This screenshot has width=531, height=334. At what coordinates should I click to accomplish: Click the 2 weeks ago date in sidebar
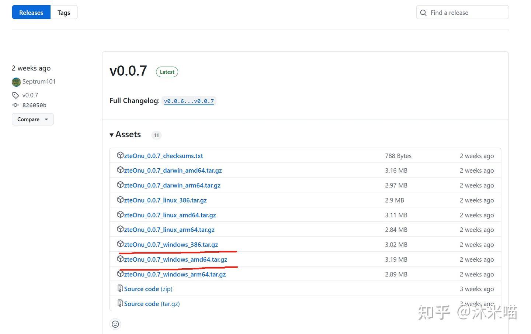31,68
